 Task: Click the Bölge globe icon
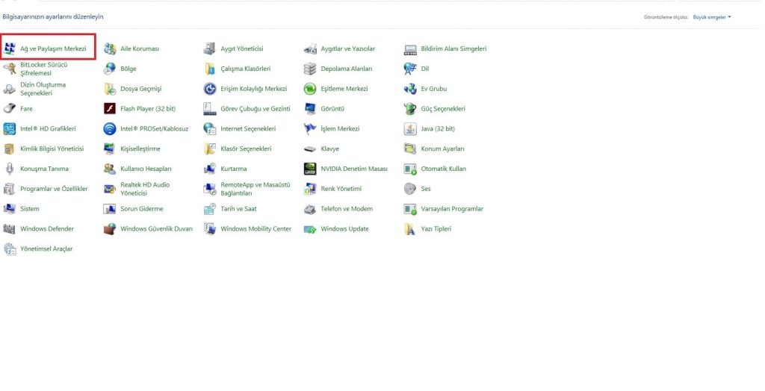point(110,69)
